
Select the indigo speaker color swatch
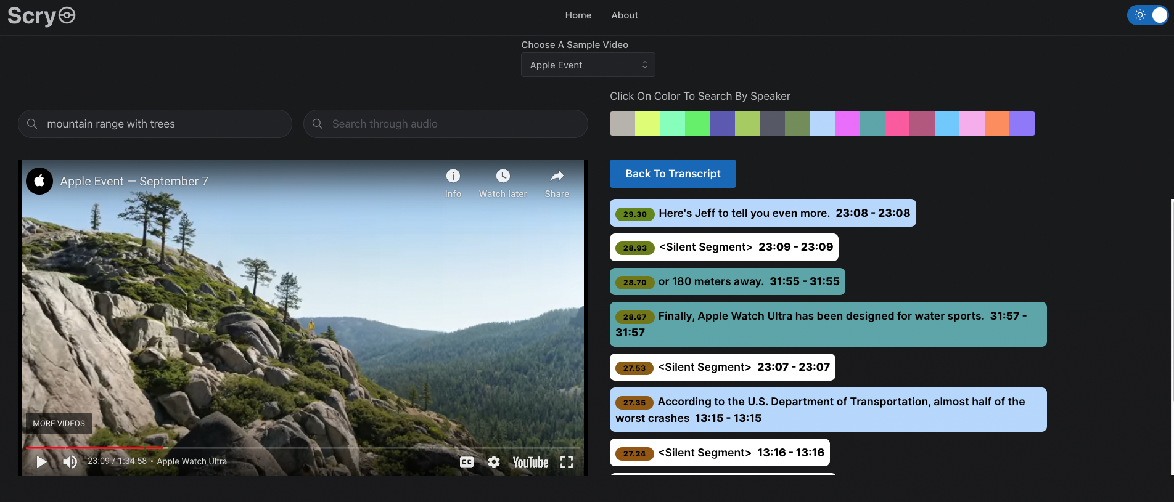[x=722, y=123]
